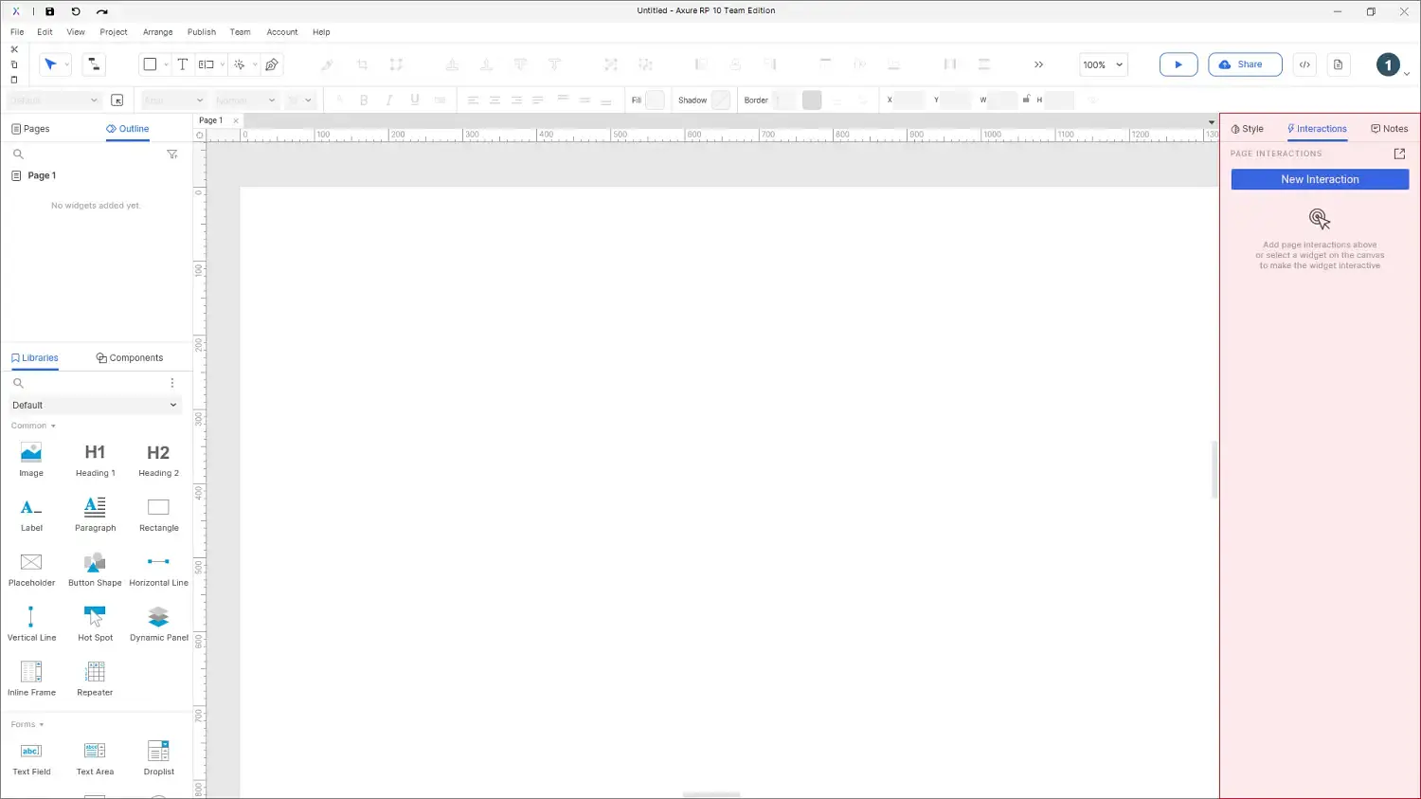Click the filter icon in Outline panel
Image resolution: width=1421 pixels, height=799 pixels.
172,154
